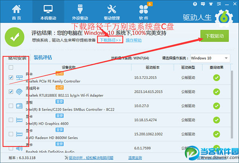Click green check for SMBus Controller row
The image size is (239, 163).
pos(216,106)
